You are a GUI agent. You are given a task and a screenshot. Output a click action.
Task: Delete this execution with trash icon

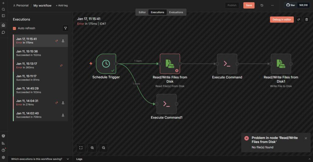click(x=307, y=20)
